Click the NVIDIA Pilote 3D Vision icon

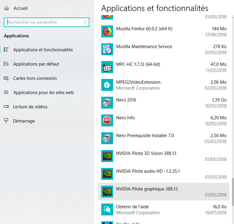[107, 156]
